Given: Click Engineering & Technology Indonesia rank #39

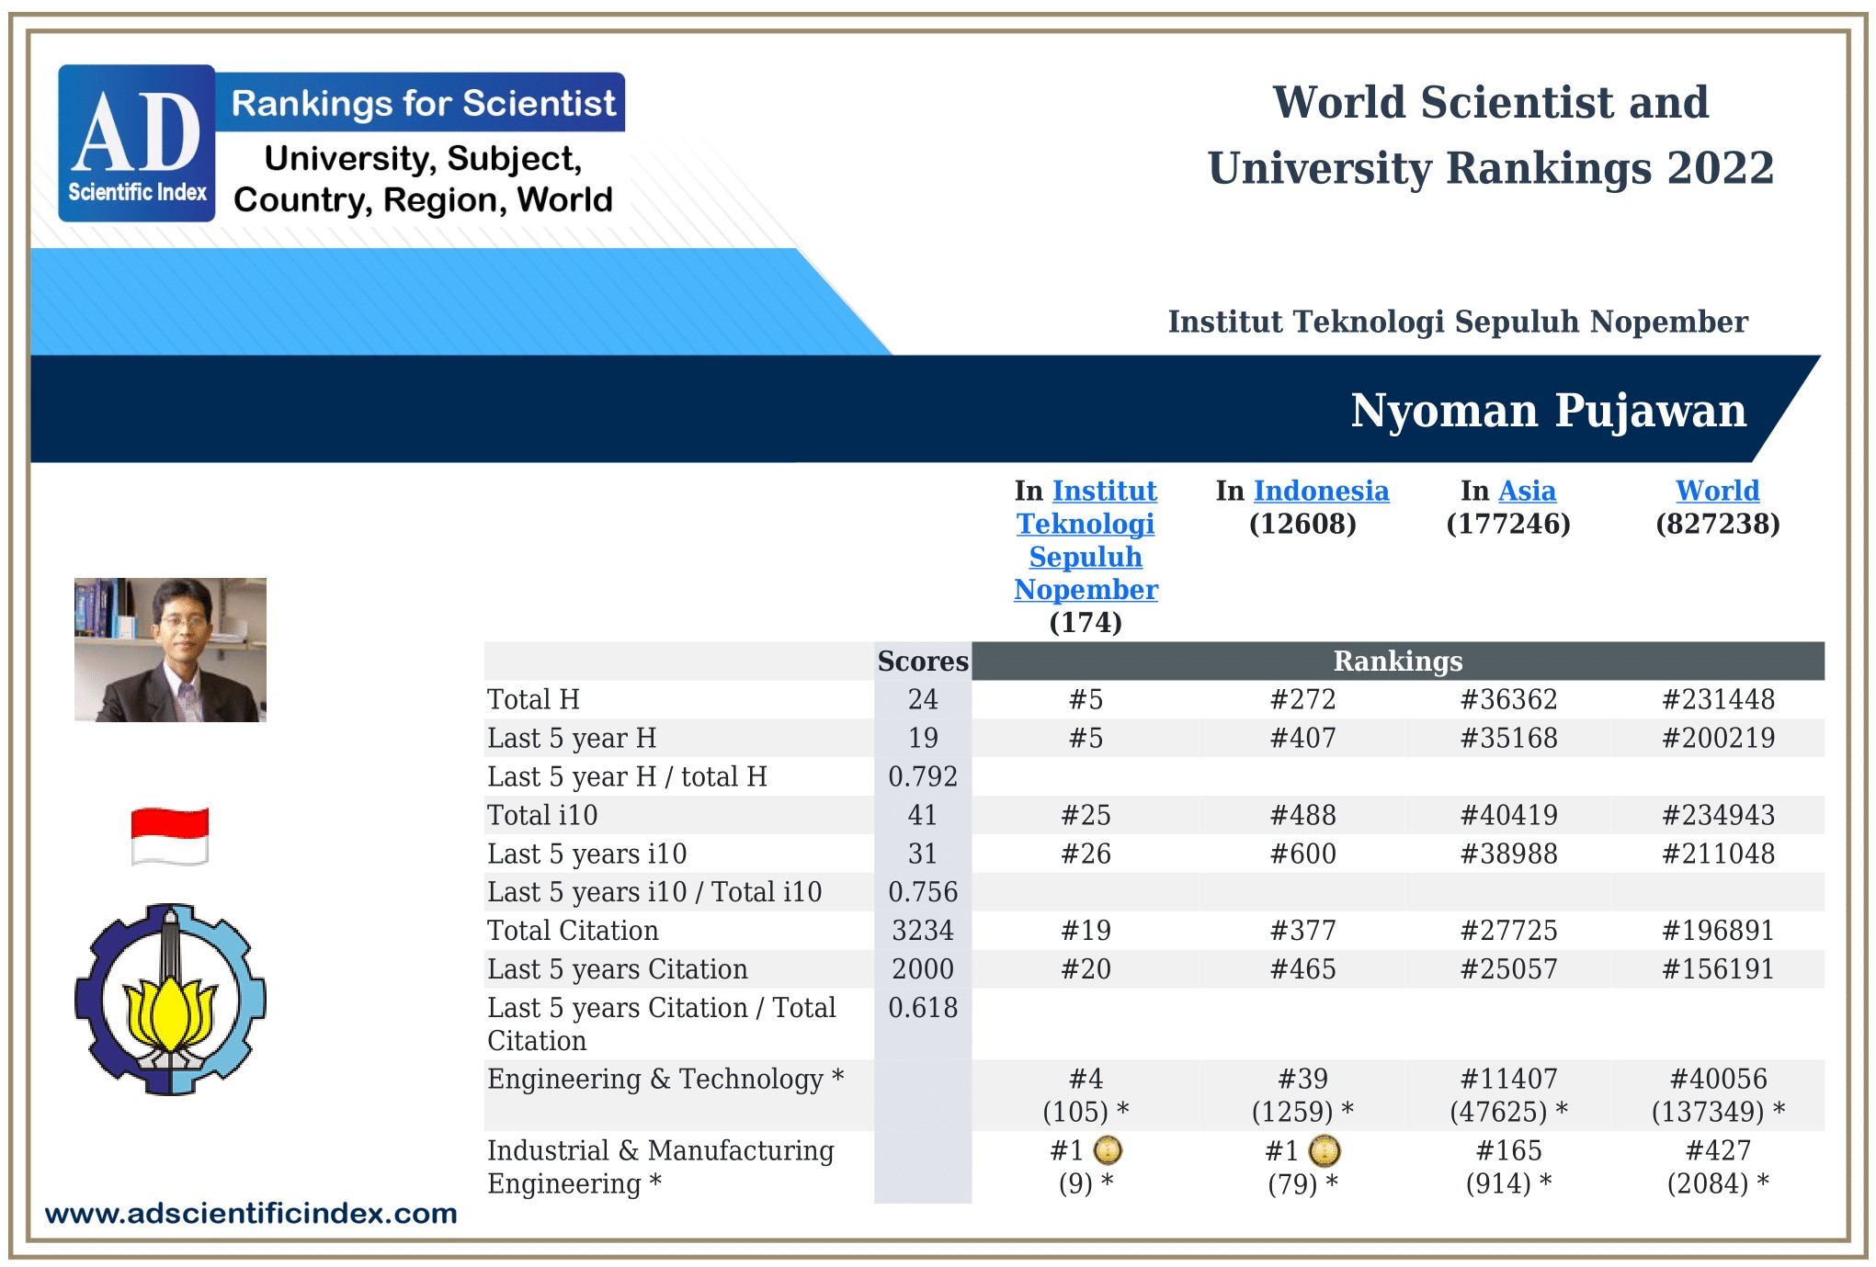Looking at the screenshot, I should pyautogui.click(x=1302, y=1079).
